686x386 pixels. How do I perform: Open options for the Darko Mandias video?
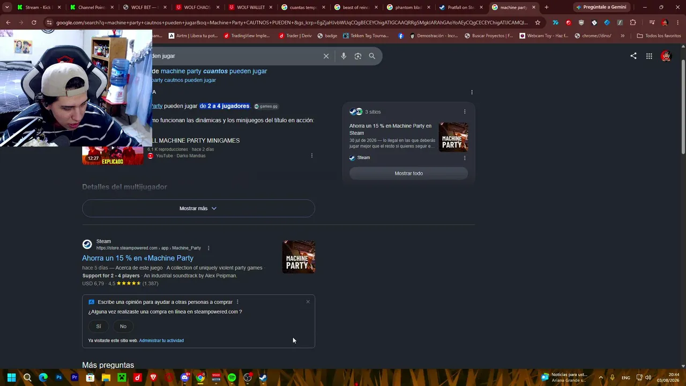pos(312,156)
